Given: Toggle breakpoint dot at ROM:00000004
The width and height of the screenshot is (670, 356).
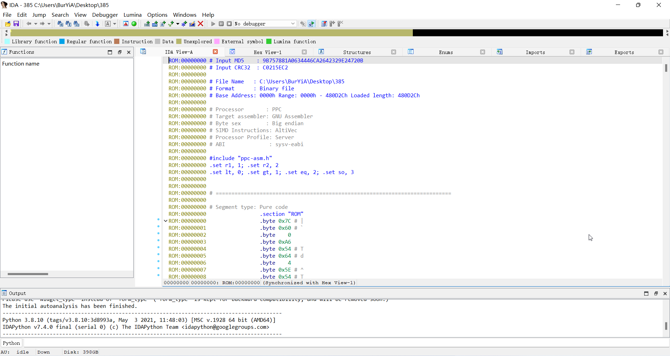Looking at the screenshot, I should pos(158,248).
